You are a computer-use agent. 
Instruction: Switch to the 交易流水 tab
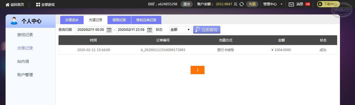72,20
